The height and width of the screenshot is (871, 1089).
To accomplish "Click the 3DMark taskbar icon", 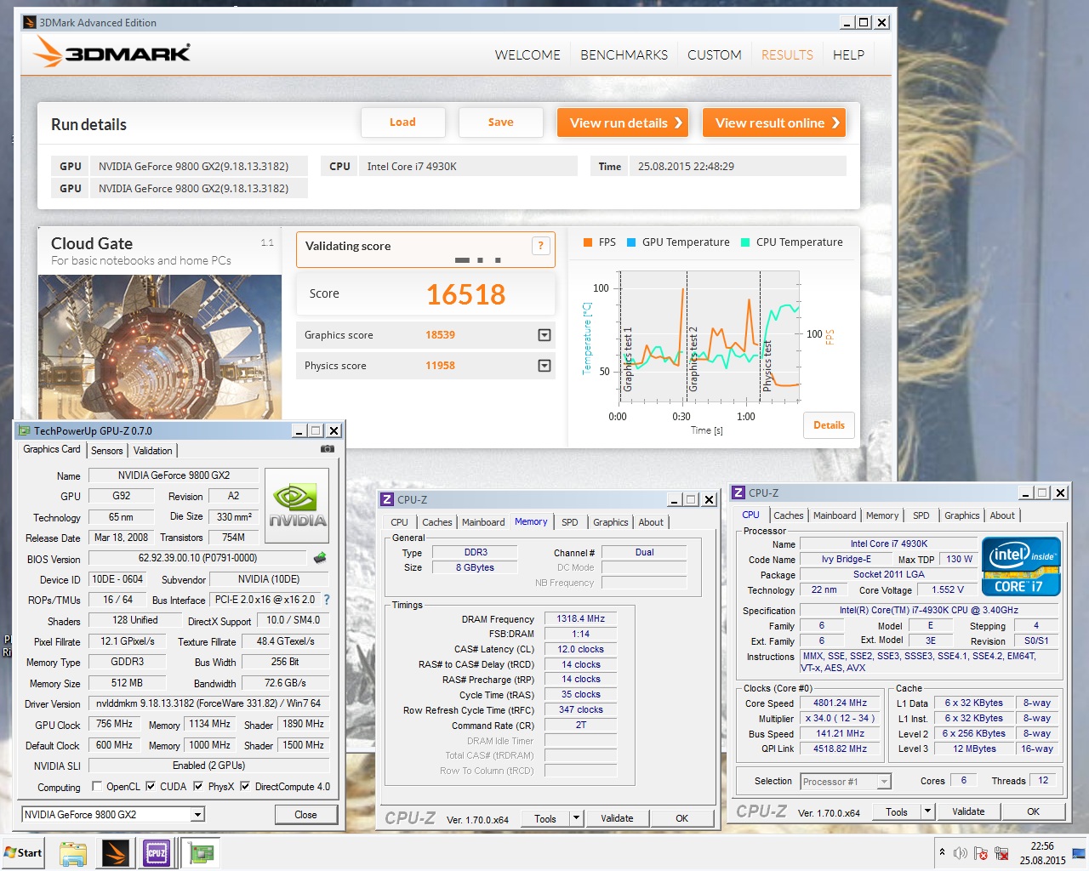I will (x=115, y=853).
